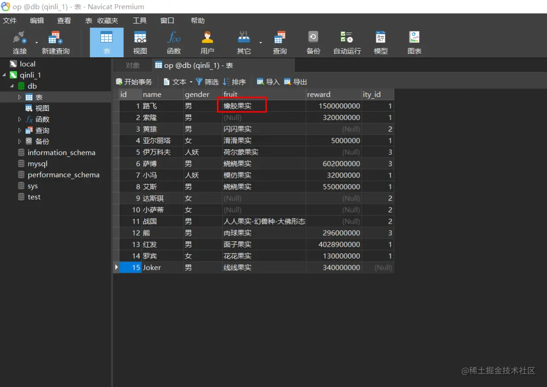547x387 pixels.
Task: Open the 备份 backup toolbar icon
Action: (313, 42)
